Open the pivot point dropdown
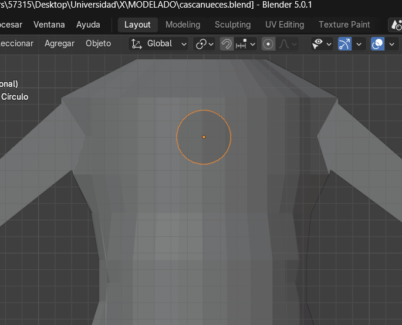The width and height of the screenshot is (402, 325). [205, 44]
